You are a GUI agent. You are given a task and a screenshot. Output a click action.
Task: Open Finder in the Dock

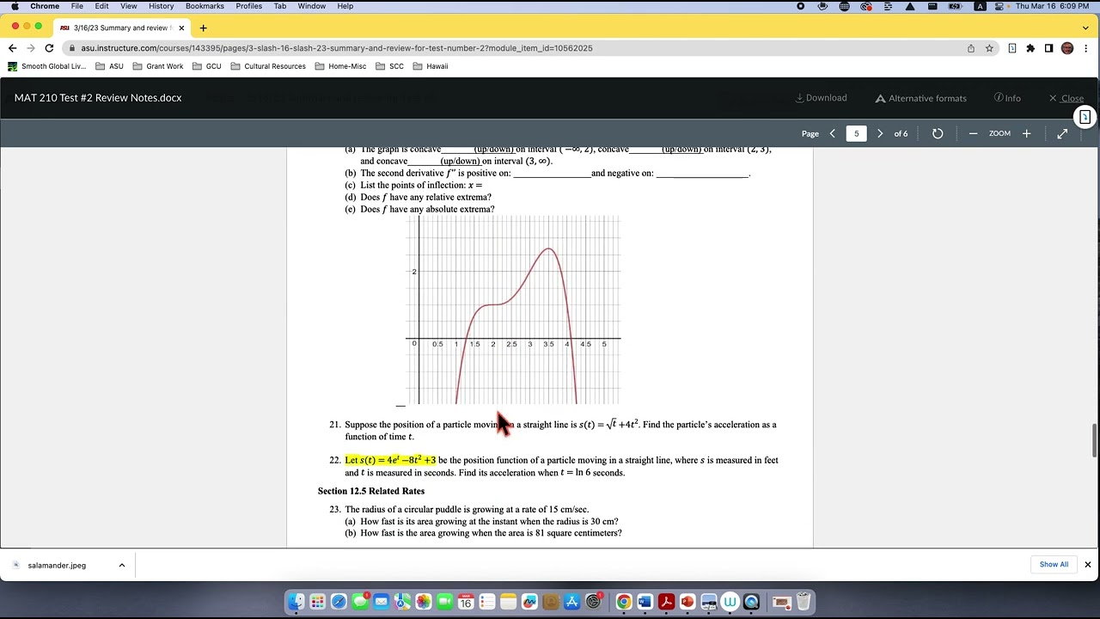296,602
